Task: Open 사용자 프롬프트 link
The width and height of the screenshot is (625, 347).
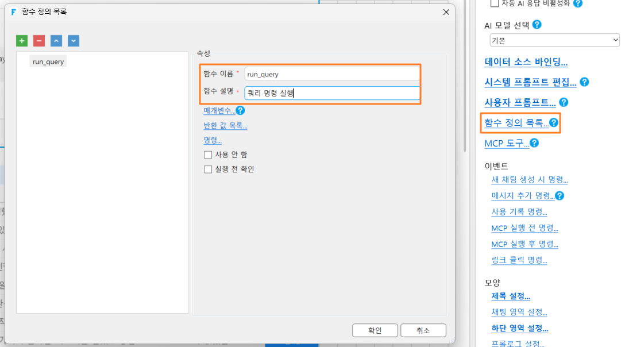Action: pyautogui.click(x=520, y=103)
